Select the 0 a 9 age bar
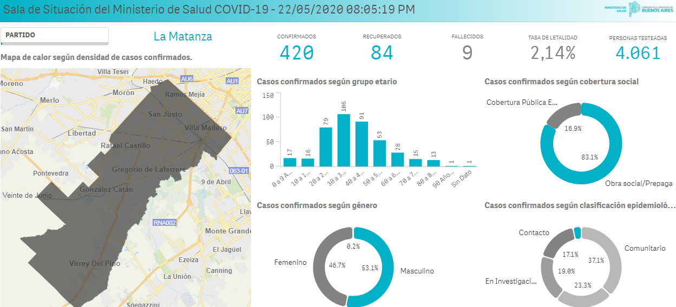 (x=290, y=162)
